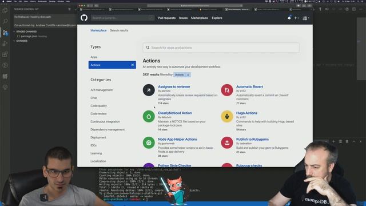Viewport: 366px width, 206px height.
Task: Open the Explorer icon in VS Code activity bar
Action: (x=5, y=10)
